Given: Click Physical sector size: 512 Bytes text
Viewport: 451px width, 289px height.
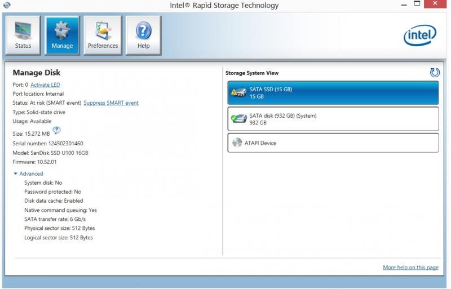Looking at the screenshot, I should pos(60,228).
